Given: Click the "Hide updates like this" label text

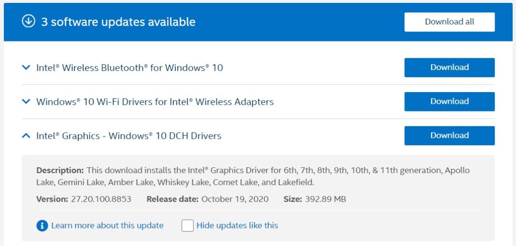Looking at the screenshot, I should 237,225.
